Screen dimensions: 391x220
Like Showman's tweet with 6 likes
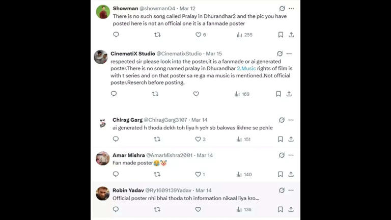[x=199, y=35]
